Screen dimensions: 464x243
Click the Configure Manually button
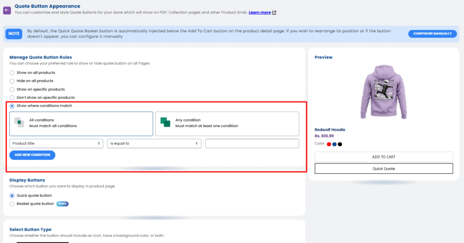432,33
